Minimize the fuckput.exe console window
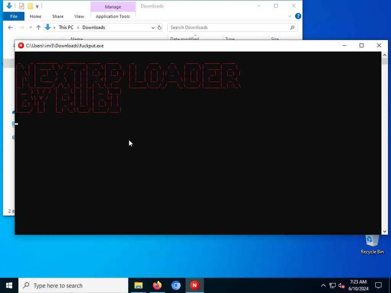This screenshot has width=391, height=293. [344, 46]
